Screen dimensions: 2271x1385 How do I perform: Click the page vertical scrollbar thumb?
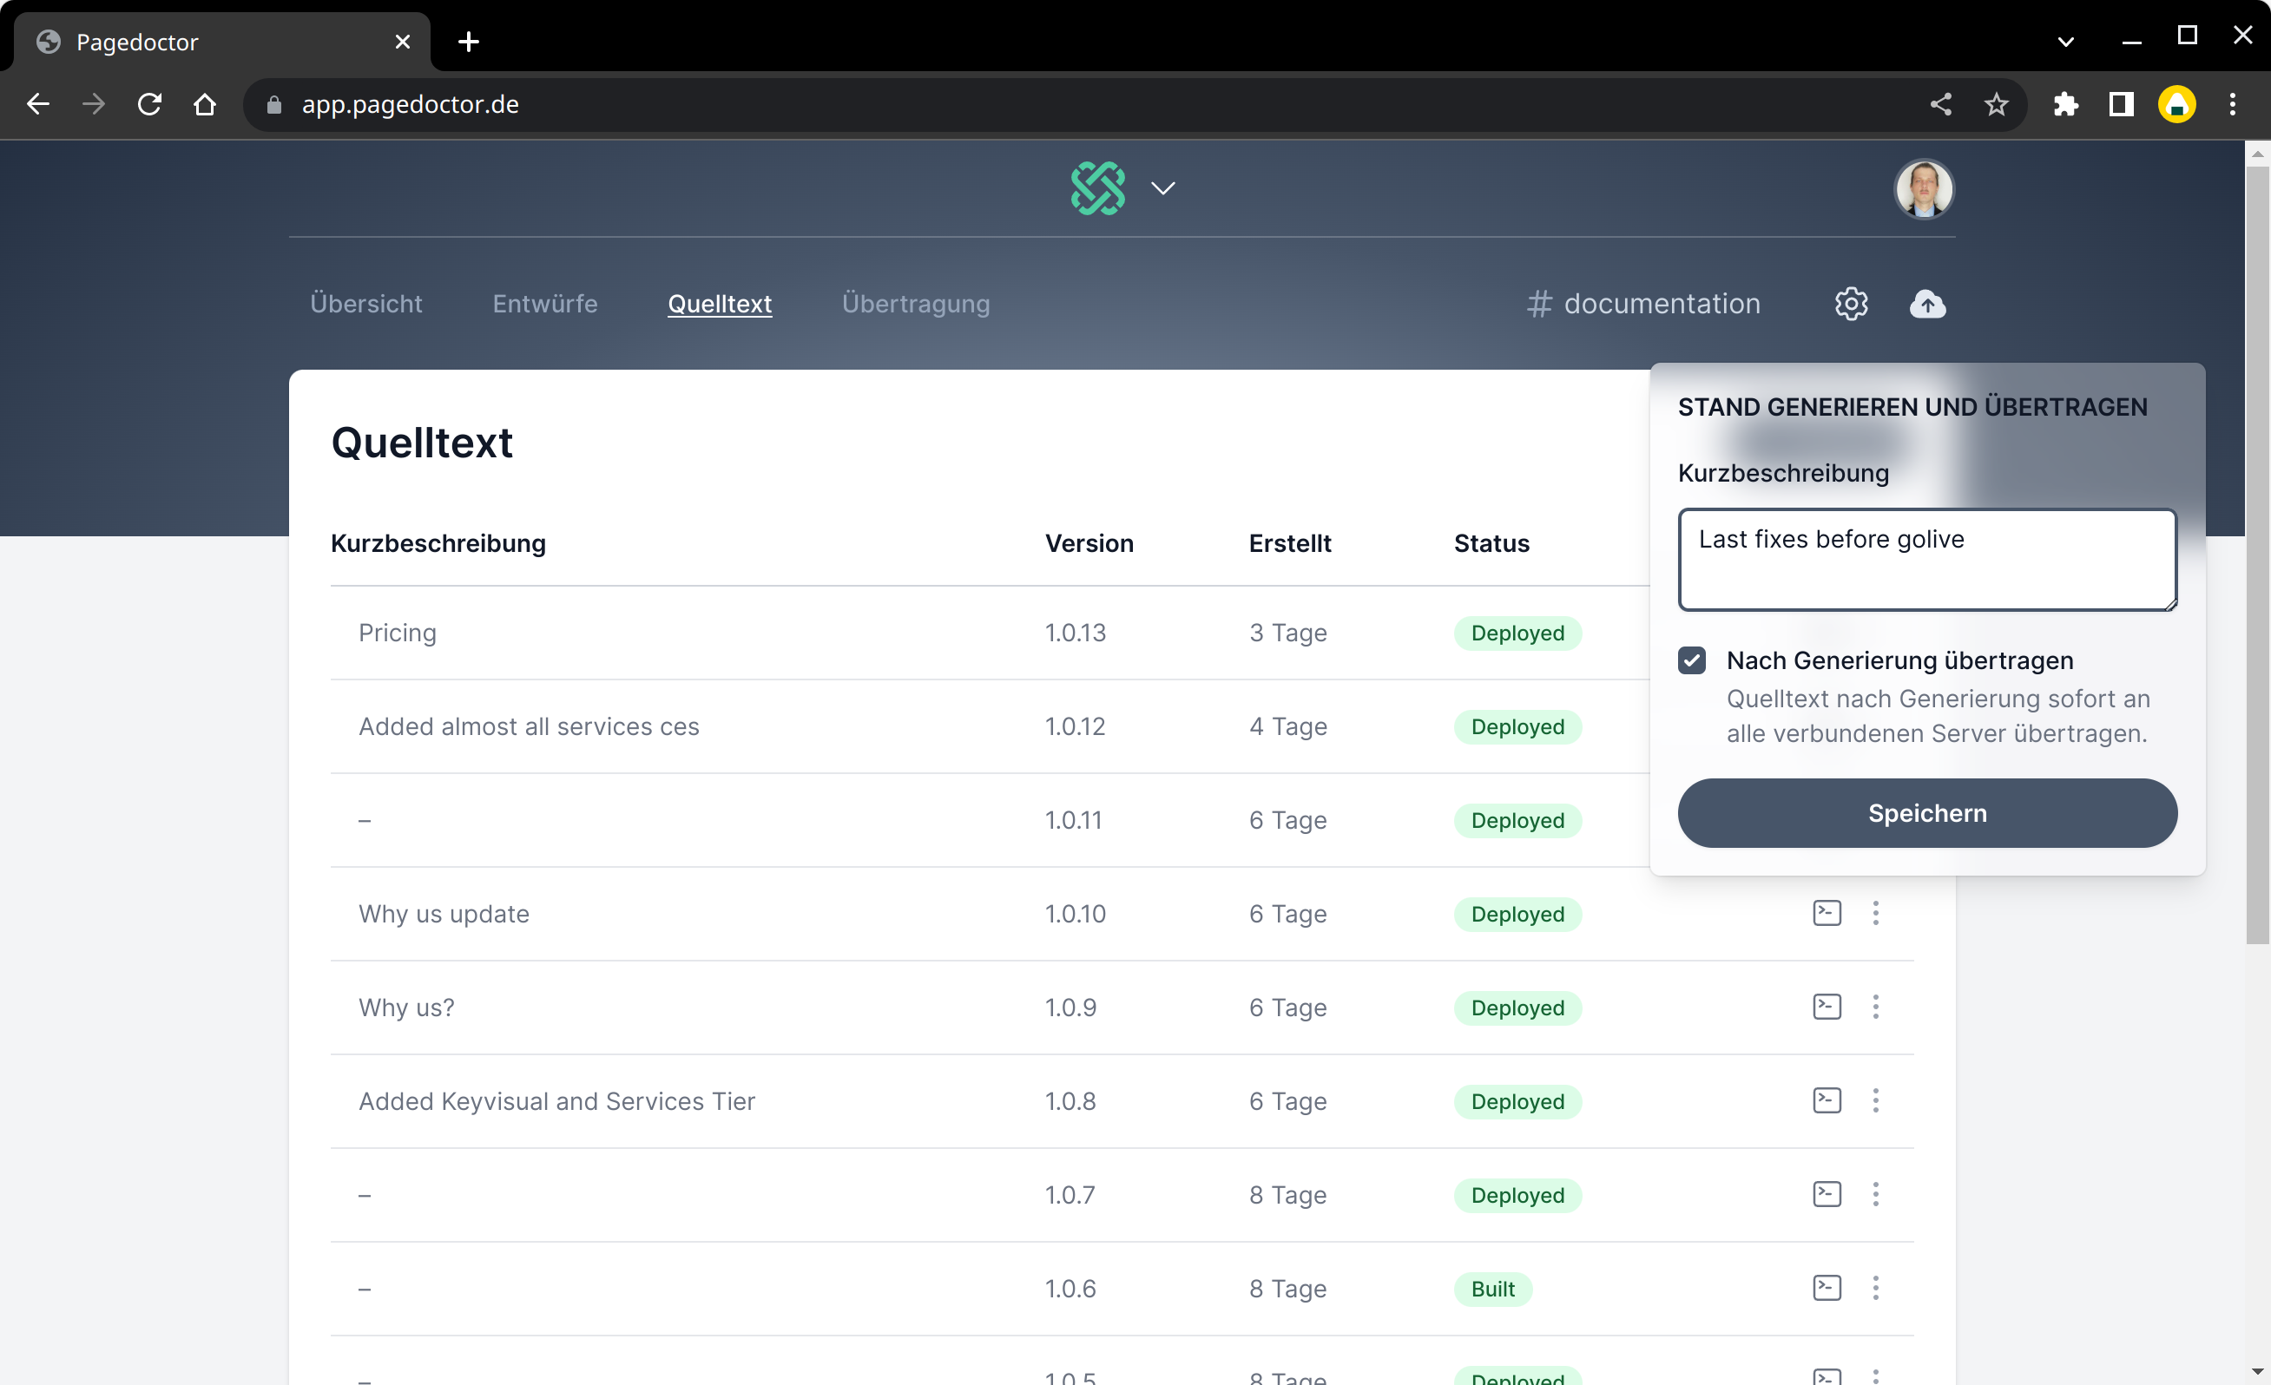[2257, 553]
